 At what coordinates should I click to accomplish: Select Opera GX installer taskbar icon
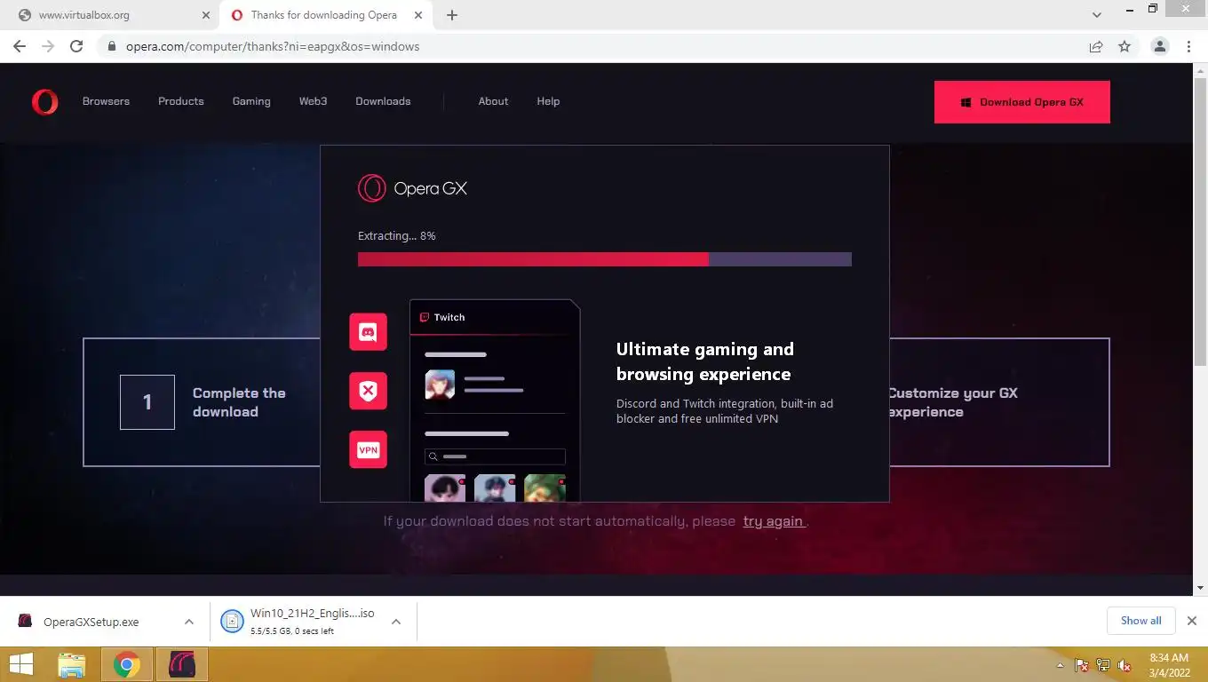click(x=182, y=664)
